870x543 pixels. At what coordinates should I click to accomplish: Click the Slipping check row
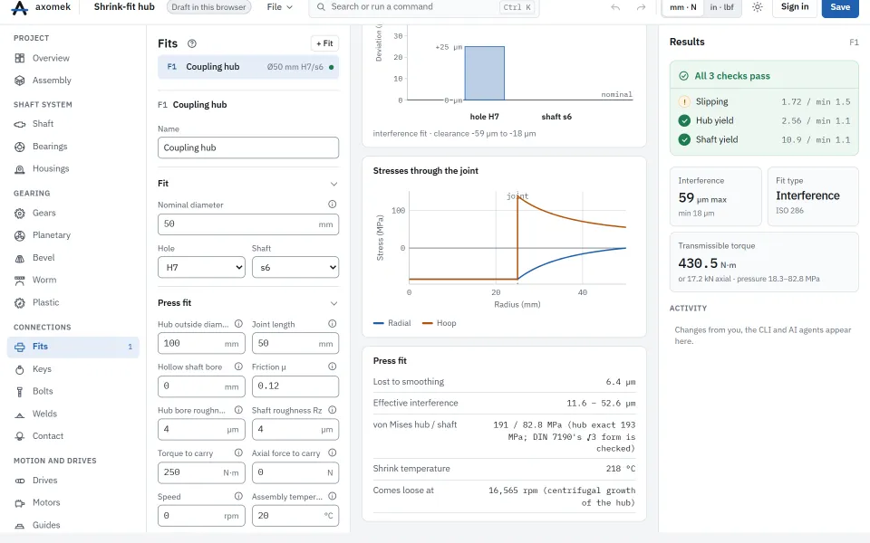pyautogui.click(x=764, y=102)
